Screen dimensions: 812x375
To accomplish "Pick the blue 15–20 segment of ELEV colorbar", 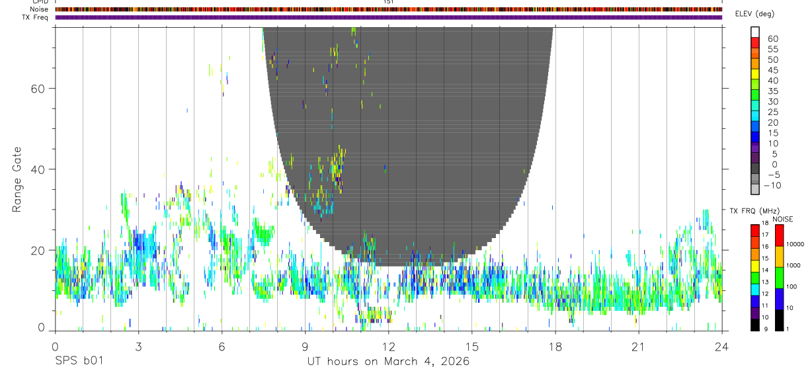I will coord(755,127).
